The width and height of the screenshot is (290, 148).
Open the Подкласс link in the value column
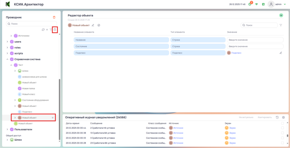pyautogui.click(x=236, y=53)
